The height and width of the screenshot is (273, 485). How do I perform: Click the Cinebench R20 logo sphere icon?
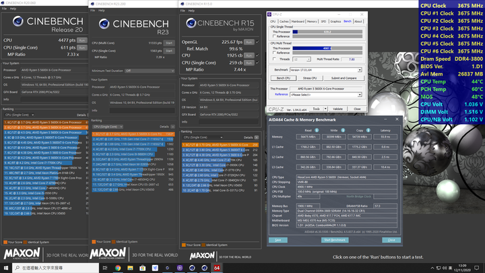(x=18, y=22)
